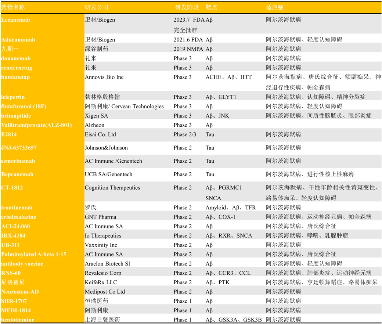The width and height of the screenshot is (382, 324).
Task: Select the semorinemab drug name cell
Action: (x=18, y=161)
